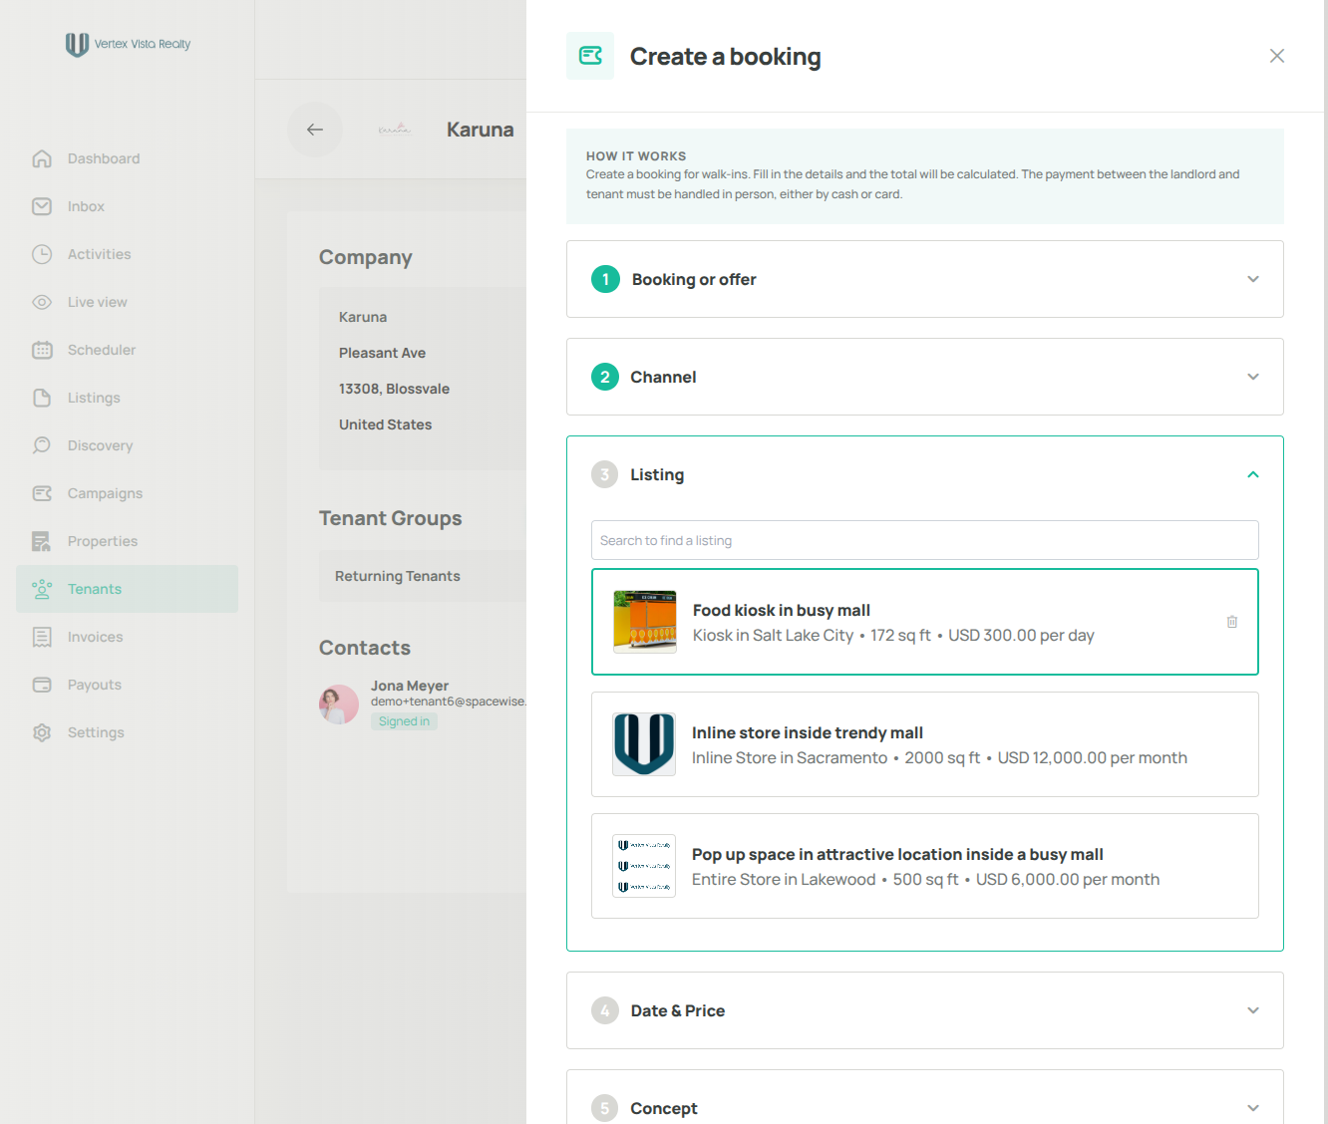Click the Live view eye icon
Viewport: 1328px width, 1124px height.
click(x=42, y=302)
